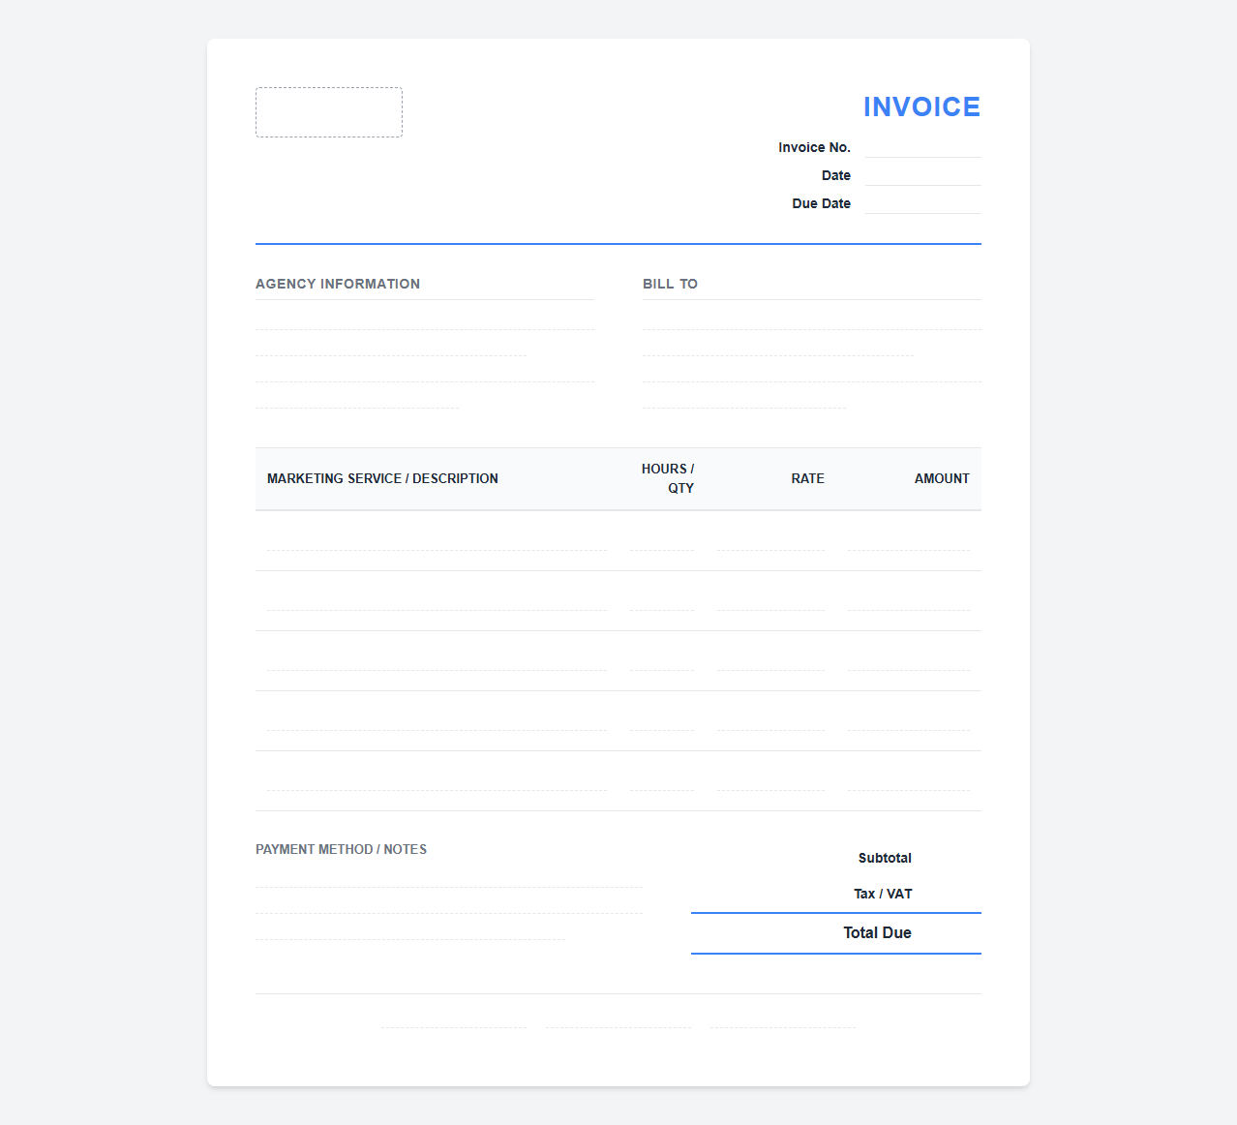
Task: Select fourth table row hours/qty field
Action: 662,720
